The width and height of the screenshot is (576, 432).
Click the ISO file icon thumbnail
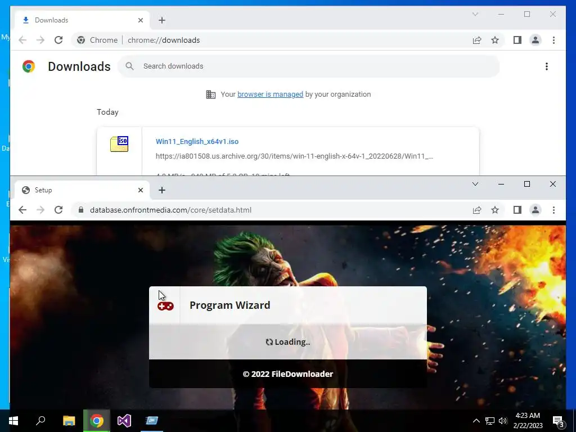pos(119,144)
